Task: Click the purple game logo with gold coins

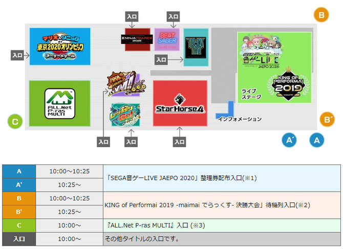Action: click(126, 84)
